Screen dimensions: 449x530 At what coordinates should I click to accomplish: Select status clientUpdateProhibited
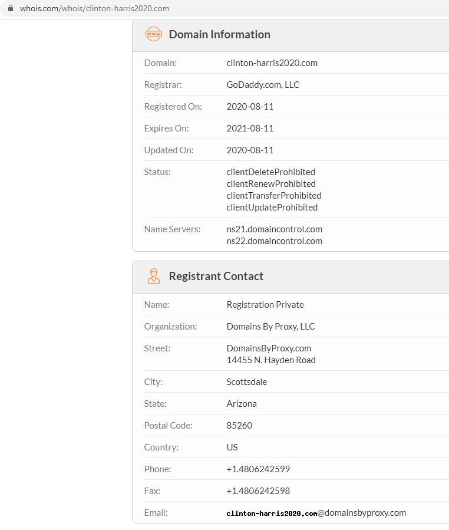click(x=272, y=208)
